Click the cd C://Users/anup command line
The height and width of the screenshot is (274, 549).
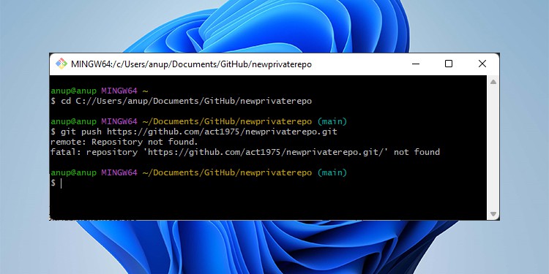[x=181, y=102]
